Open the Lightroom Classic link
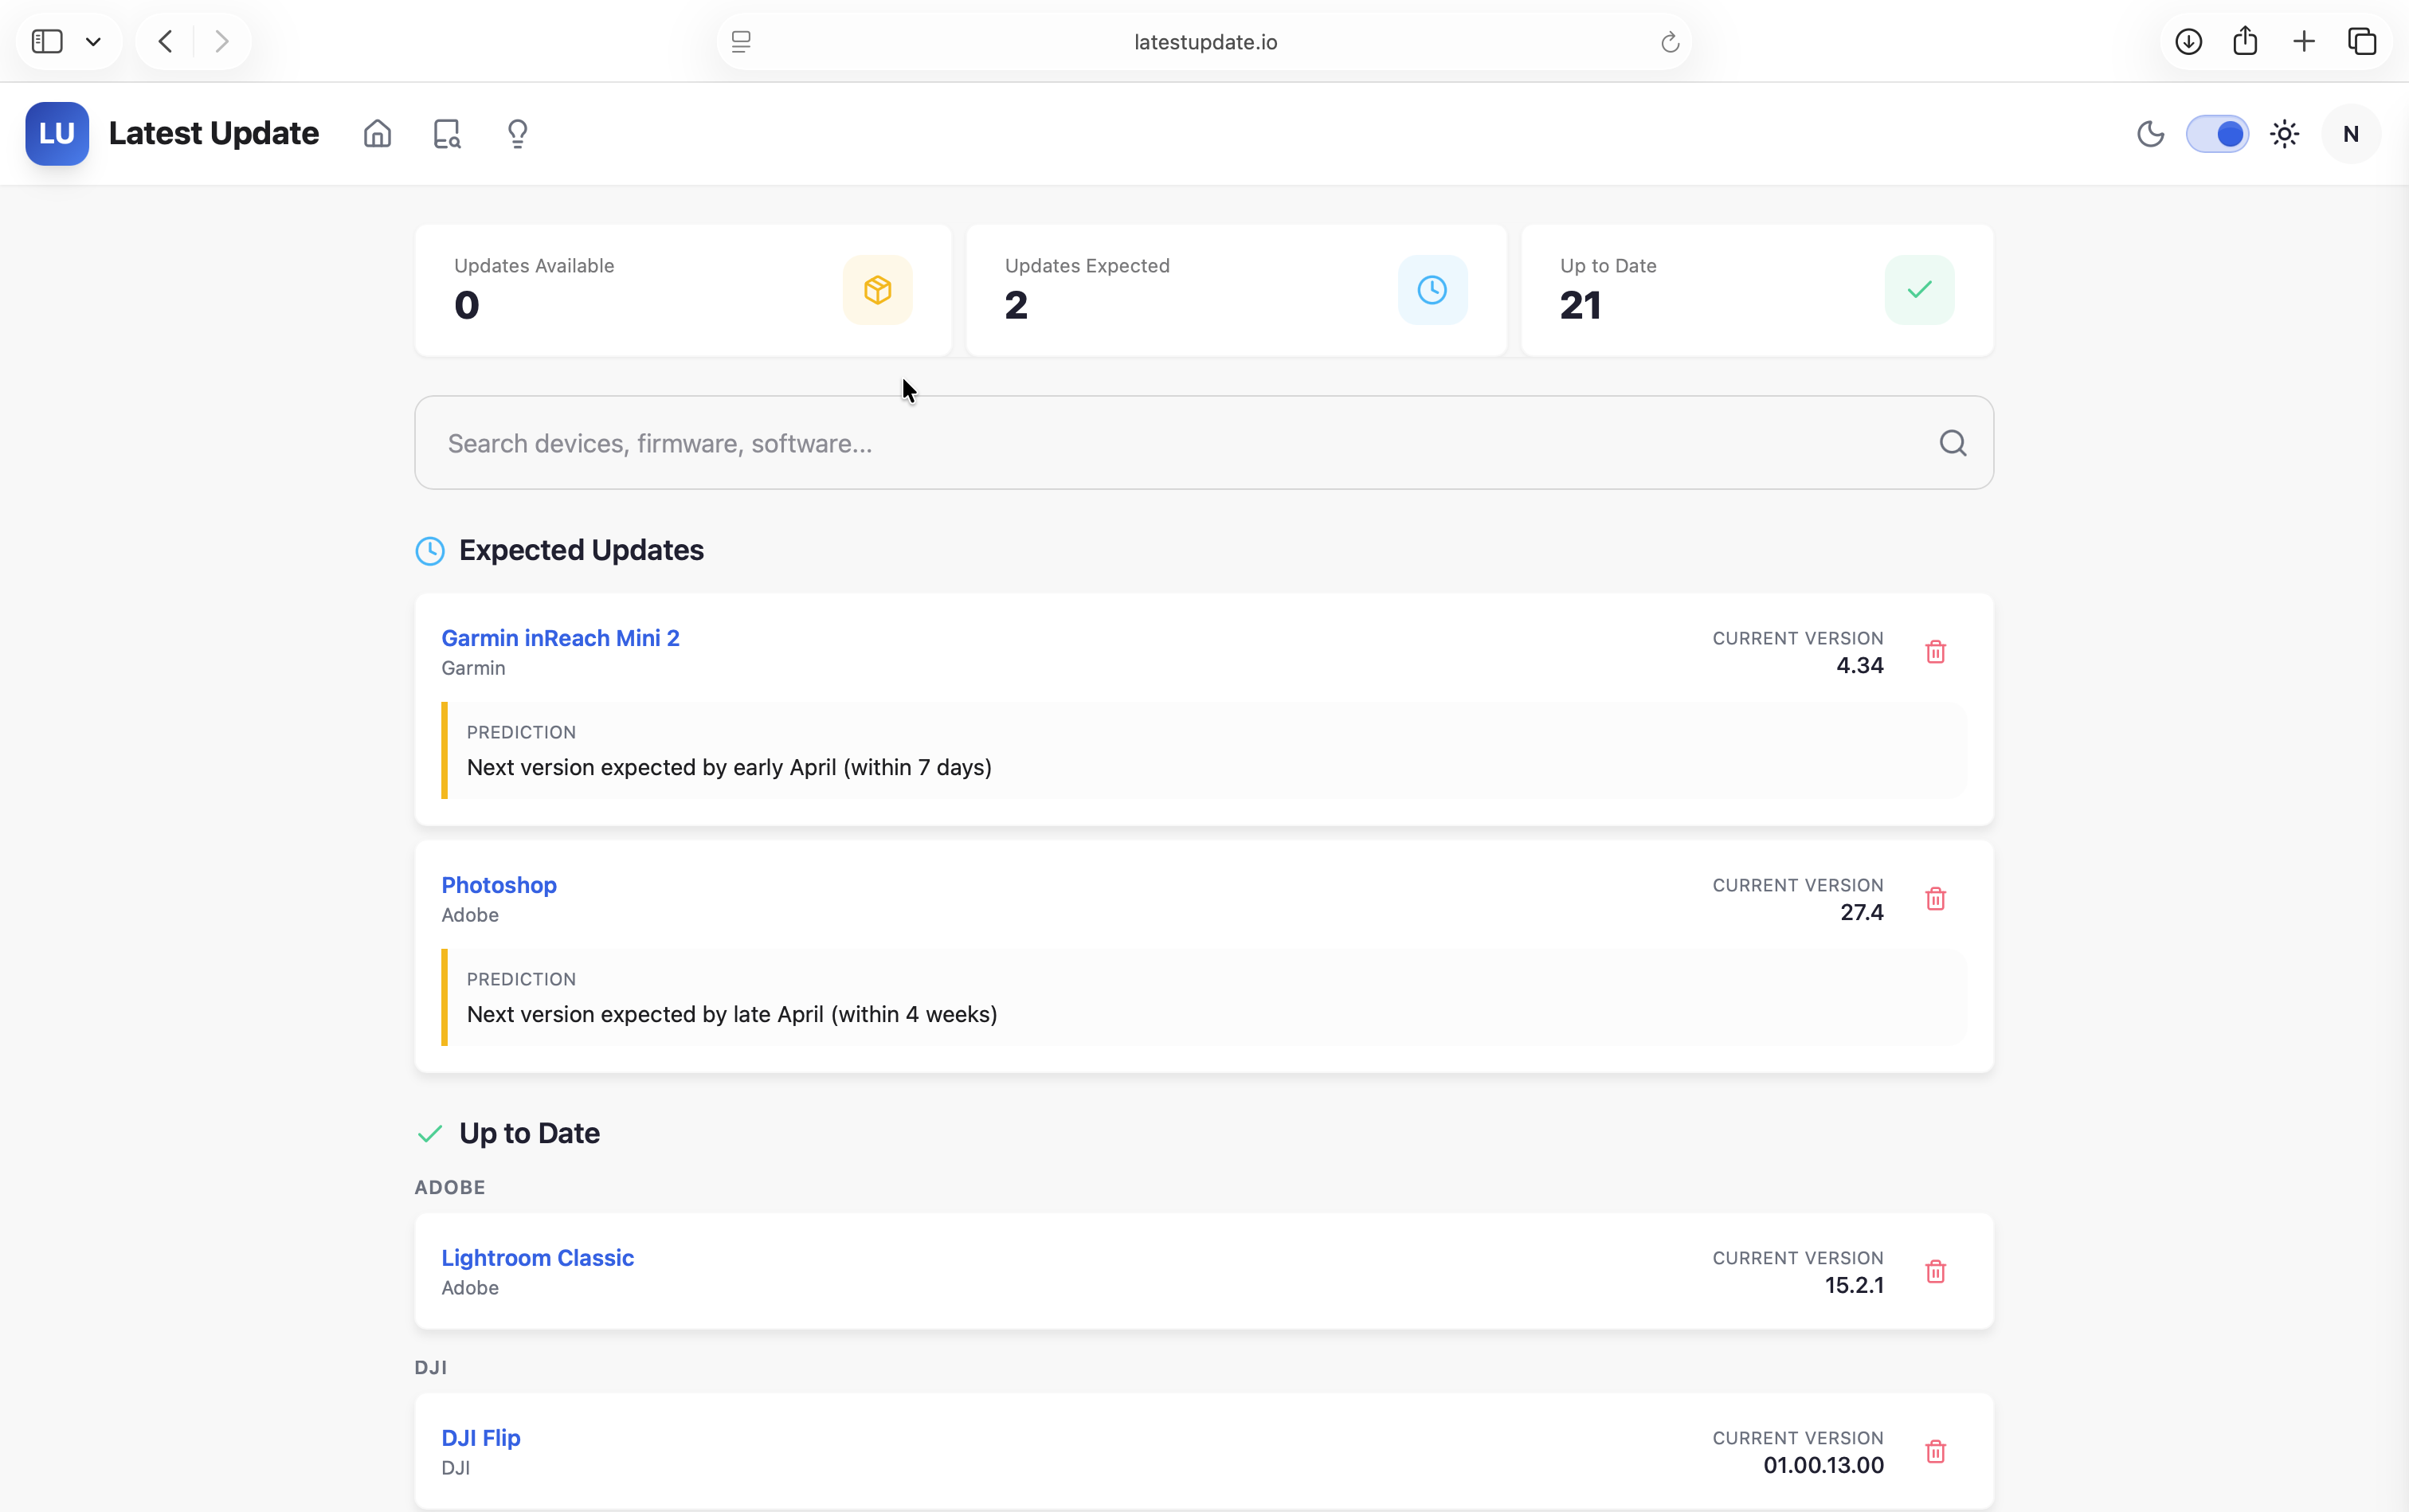Screen dimensions: 2409x1512 coord(538,1258)
